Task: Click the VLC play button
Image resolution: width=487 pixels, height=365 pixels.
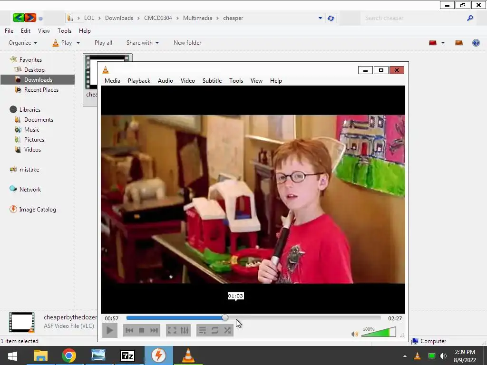Action: tap(110, 330)
